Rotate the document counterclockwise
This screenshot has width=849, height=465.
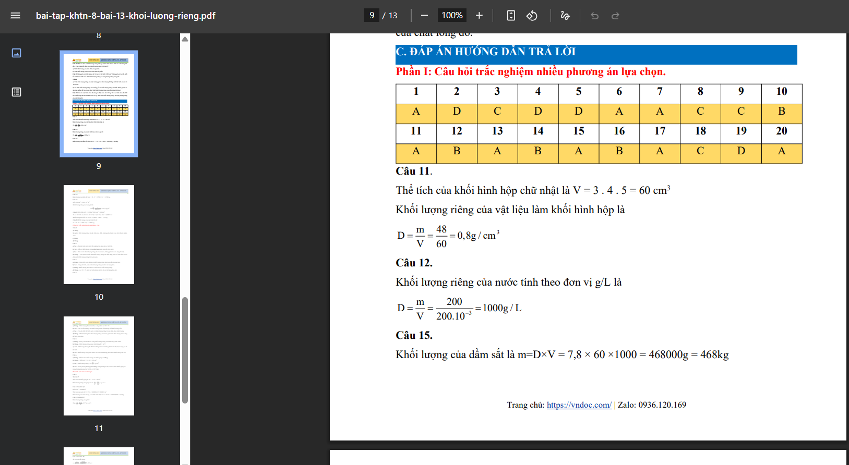pos(532,16)
